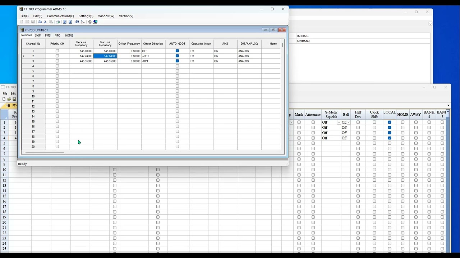Select Receive Frequency cell 445.35000

(81, 61)
